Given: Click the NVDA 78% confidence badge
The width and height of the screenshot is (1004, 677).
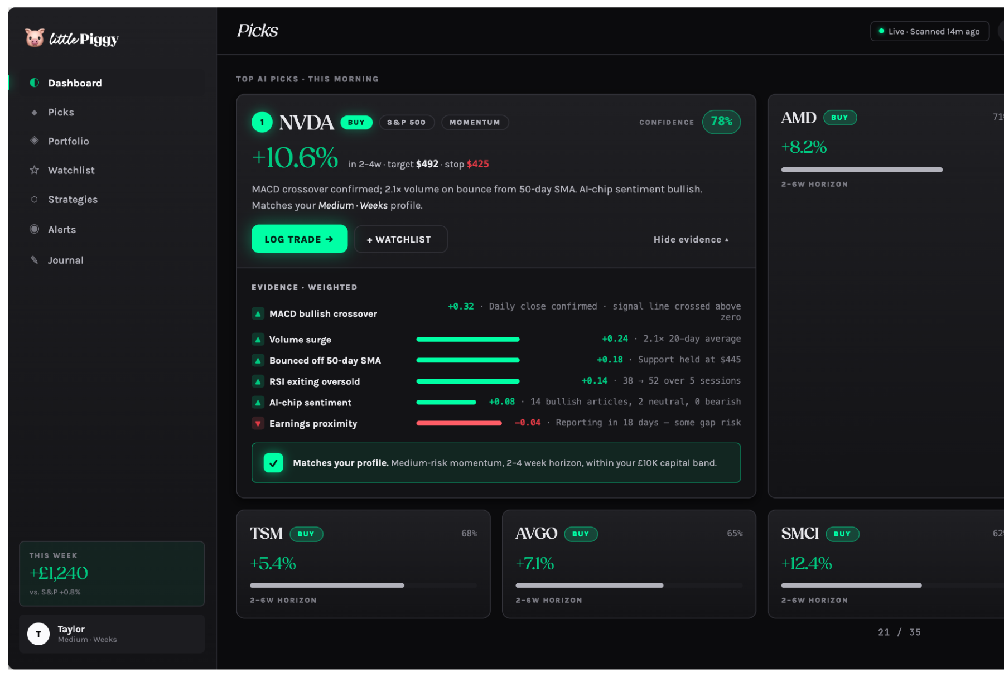Looking at the screenshot, I should pyautogui.click(x=721, y=122).
